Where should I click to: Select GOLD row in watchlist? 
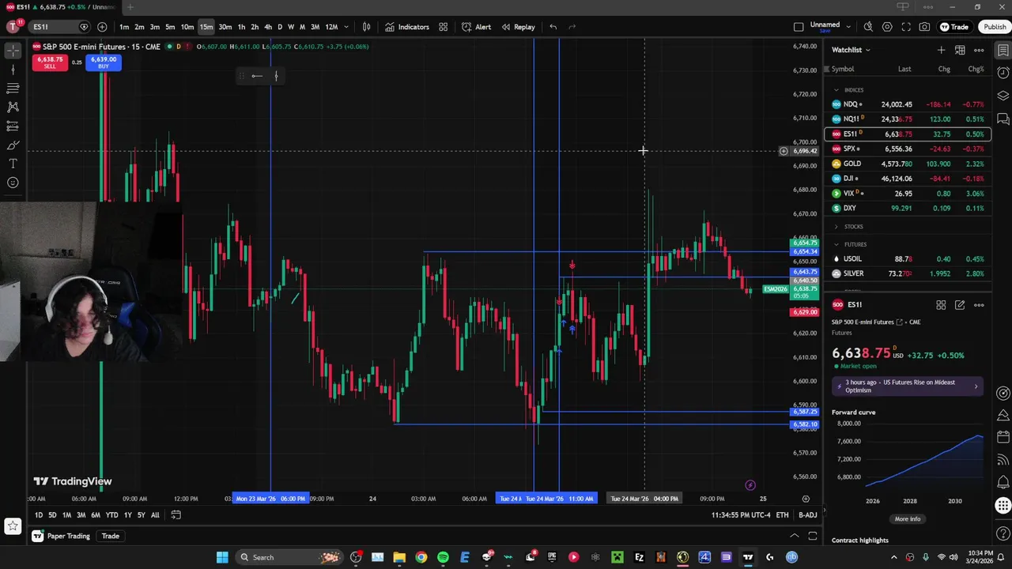point(908,164)
